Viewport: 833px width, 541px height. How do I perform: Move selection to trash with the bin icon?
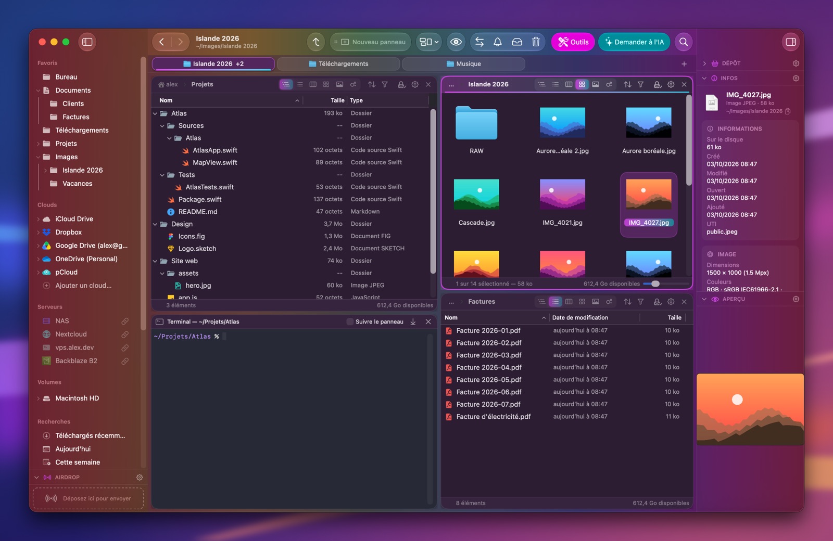(536, 42)
